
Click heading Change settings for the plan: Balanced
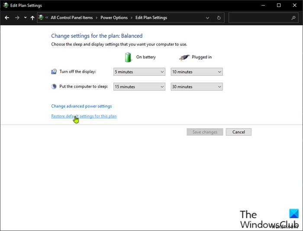pos(97,36)
